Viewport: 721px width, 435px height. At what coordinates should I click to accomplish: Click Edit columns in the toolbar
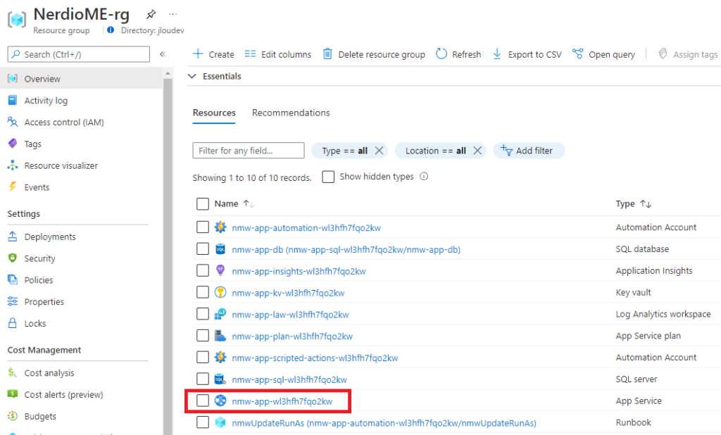click(277, 54)
